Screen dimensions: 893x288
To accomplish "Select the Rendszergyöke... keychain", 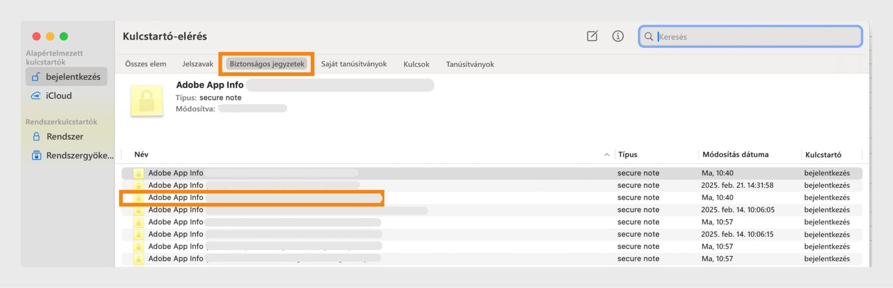I will (70, 155).
